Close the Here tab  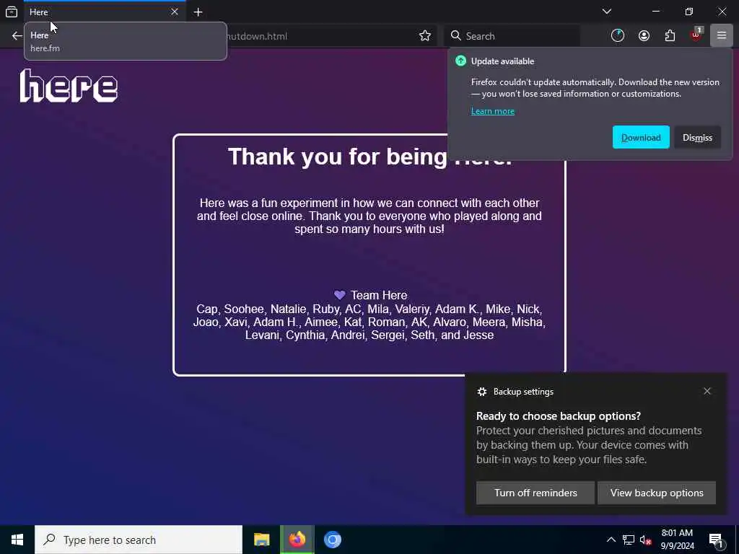[x=175, y=12]
